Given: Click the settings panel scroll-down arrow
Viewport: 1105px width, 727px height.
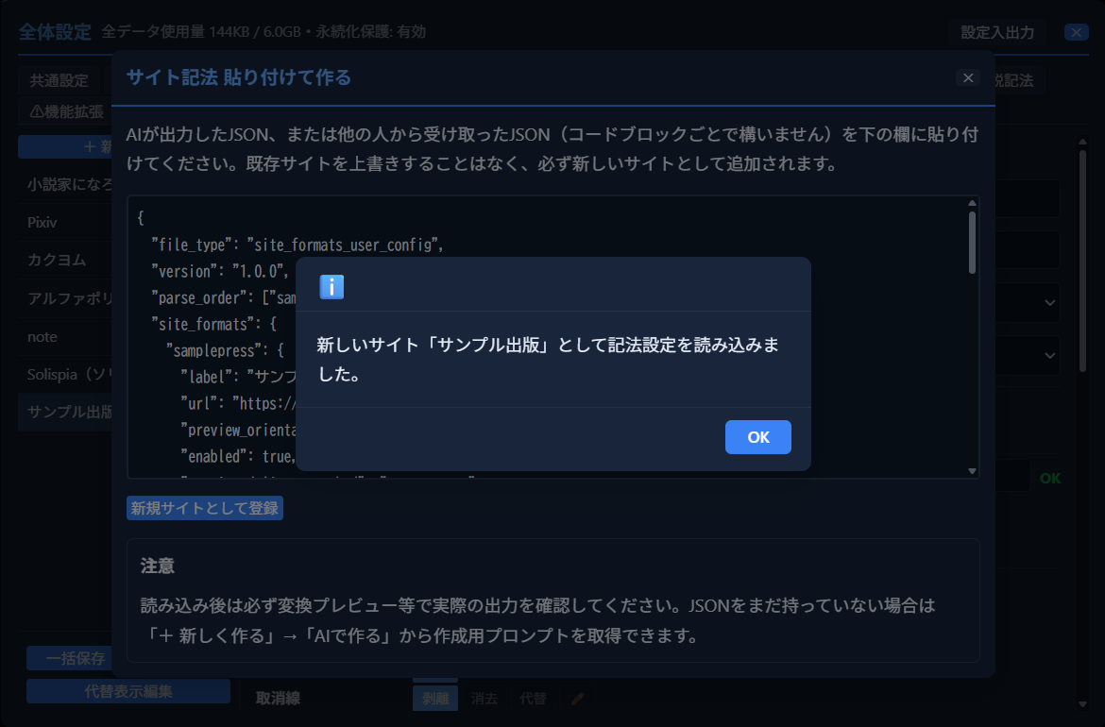Looking at the screenshot, I should (x=1082, y=703).
